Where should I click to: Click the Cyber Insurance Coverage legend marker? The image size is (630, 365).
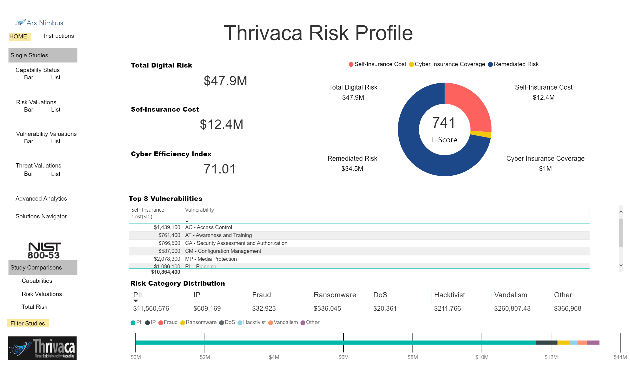pyautogui.click(x=411, y=64)
